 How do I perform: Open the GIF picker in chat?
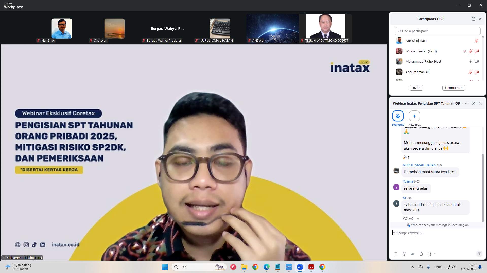tap(413, 254)
